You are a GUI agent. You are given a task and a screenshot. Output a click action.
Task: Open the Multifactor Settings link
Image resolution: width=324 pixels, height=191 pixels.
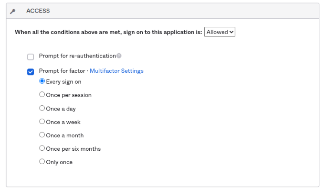point(116,71)
